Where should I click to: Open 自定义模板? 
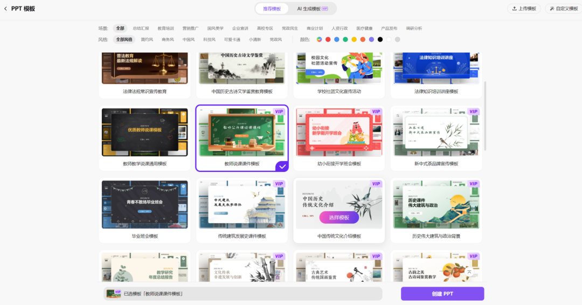563,9
